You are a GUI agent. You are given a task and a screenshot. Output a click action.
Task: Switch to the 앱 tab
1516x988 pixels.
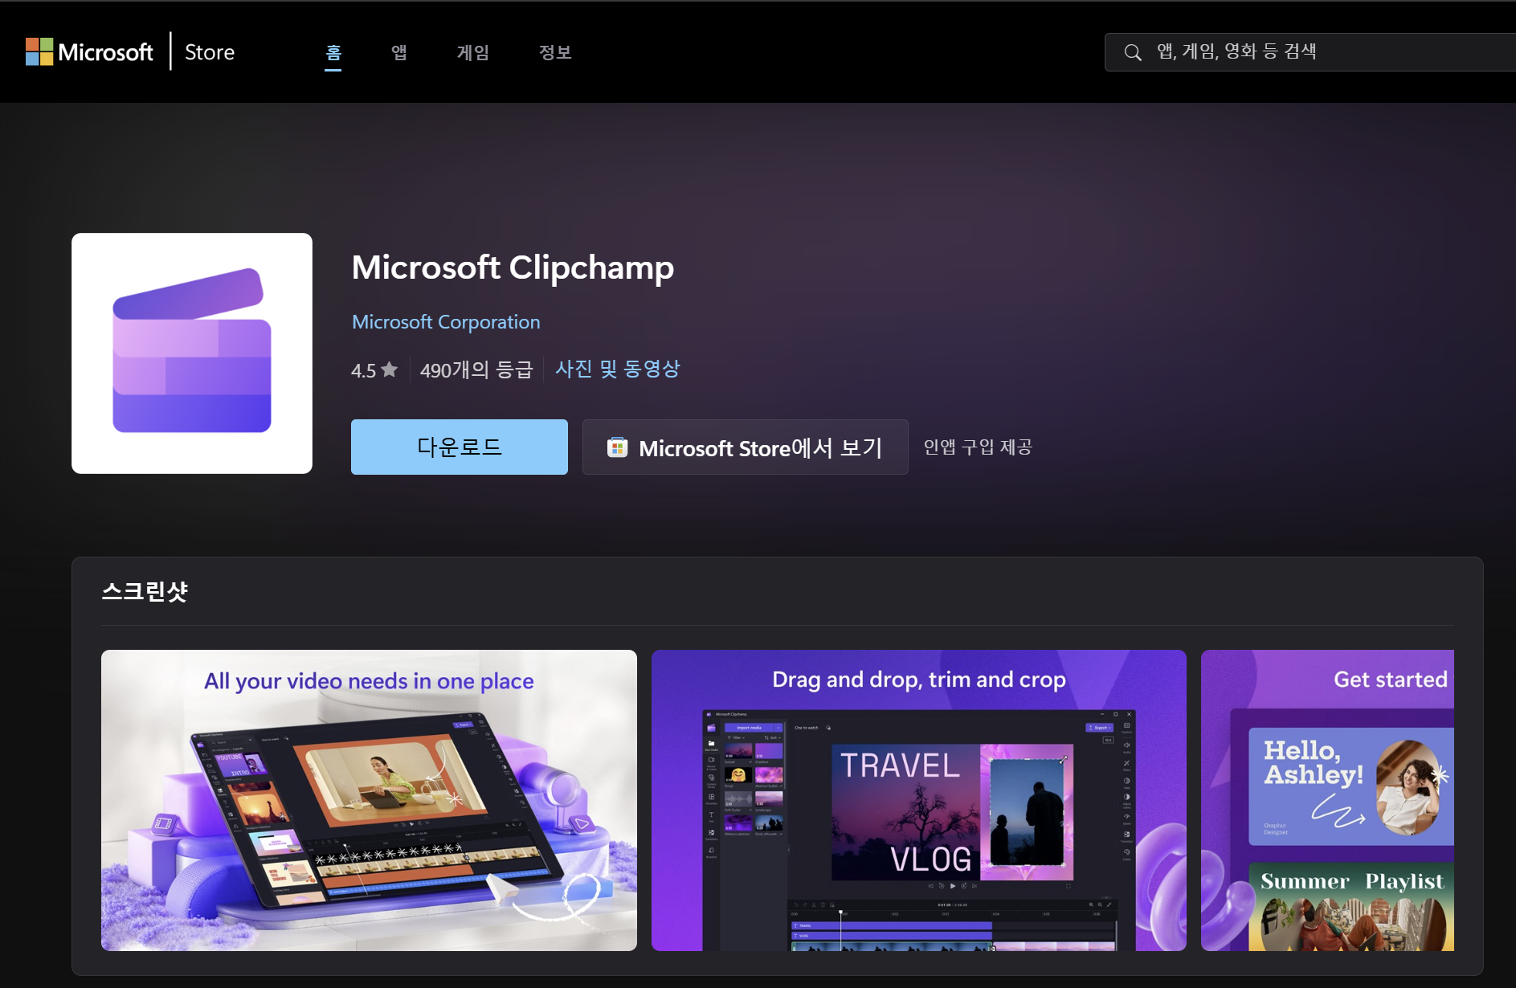[x=399, y=52]
